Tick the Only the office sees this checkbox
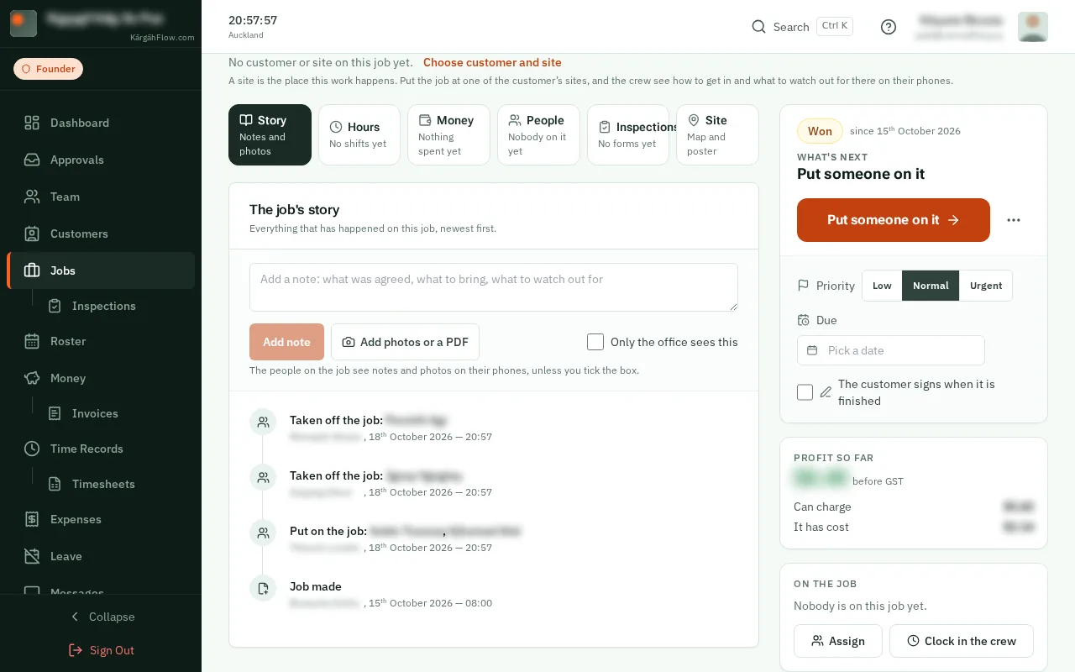Viewport: 1075px width, 672px height. pos(595,342)
